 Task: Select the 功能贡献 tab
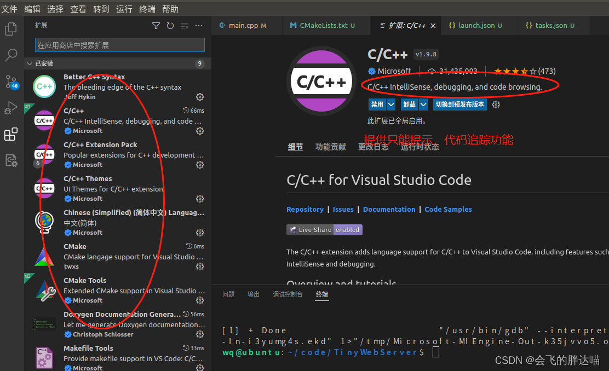tap(331, 147)
